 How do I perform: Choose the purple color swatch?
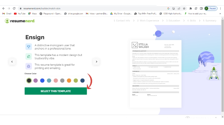coord(36,80)
